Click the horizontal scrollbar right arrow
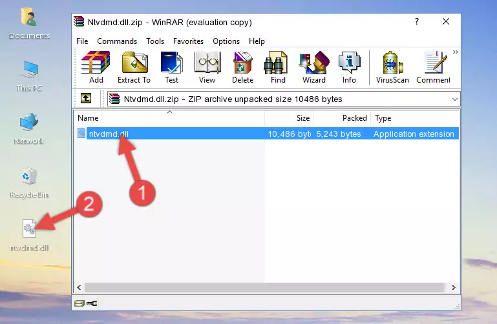 point(454,287)
